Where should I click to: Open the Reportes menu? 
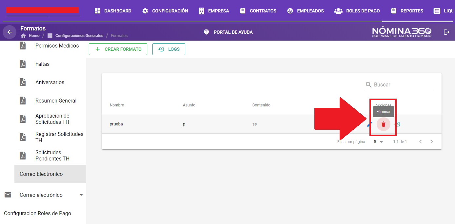pyautogui.click(x=407, y=11)
